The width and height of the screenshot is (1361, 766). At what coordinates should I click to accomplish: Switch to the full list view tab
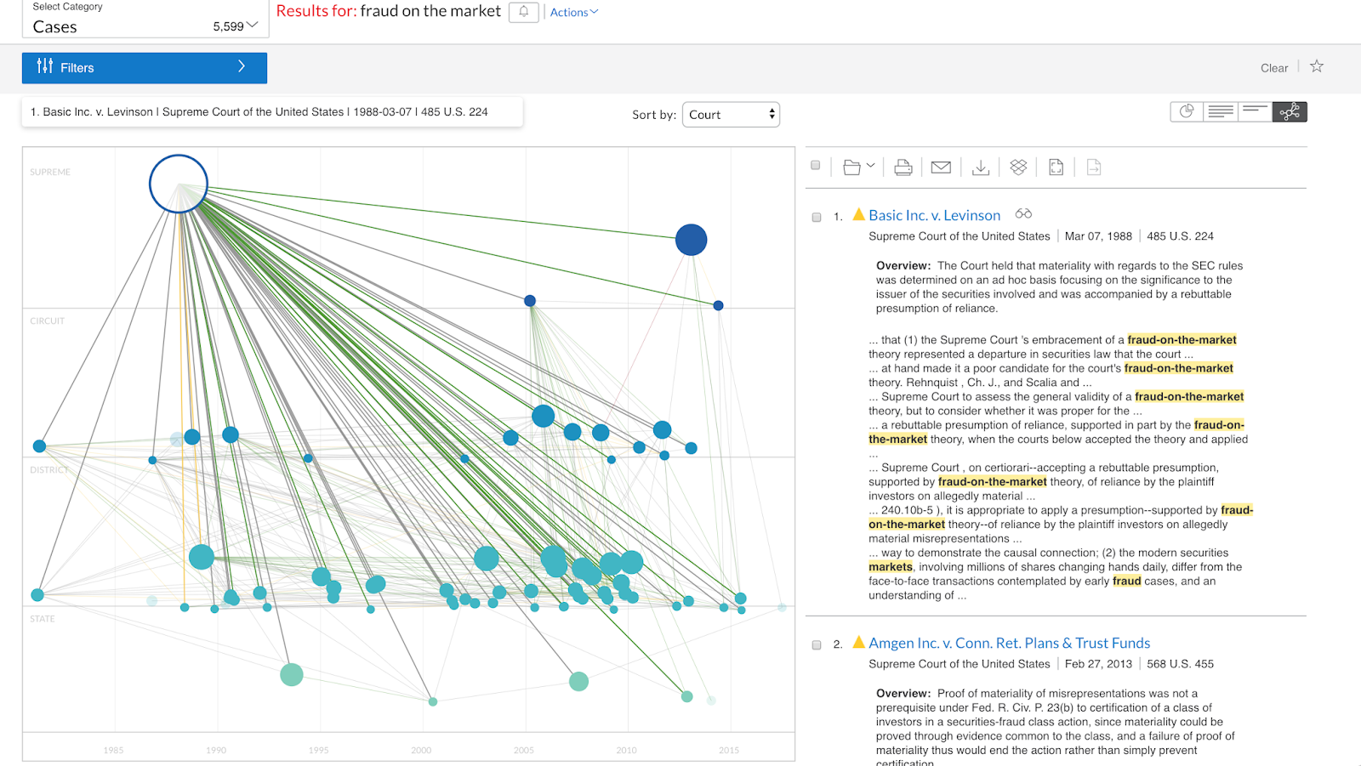(x=1221, y=111)
